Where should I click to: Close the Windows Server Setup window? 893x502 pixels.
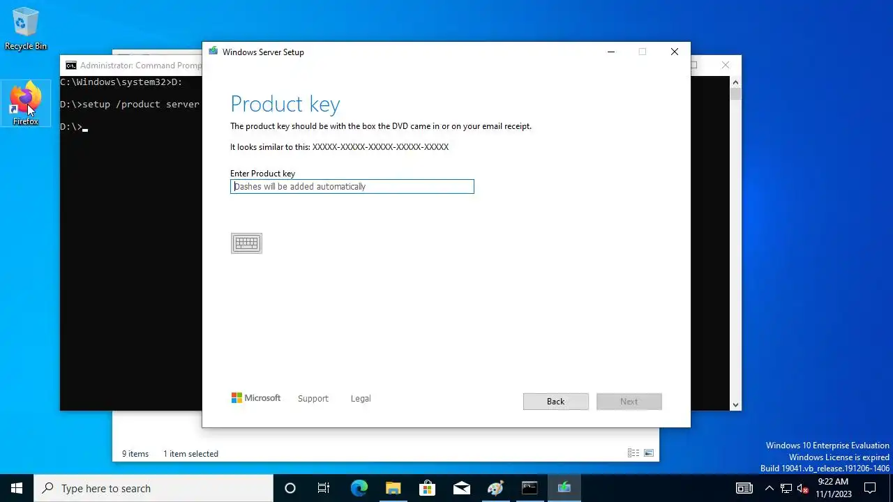(x=675, y=52)
